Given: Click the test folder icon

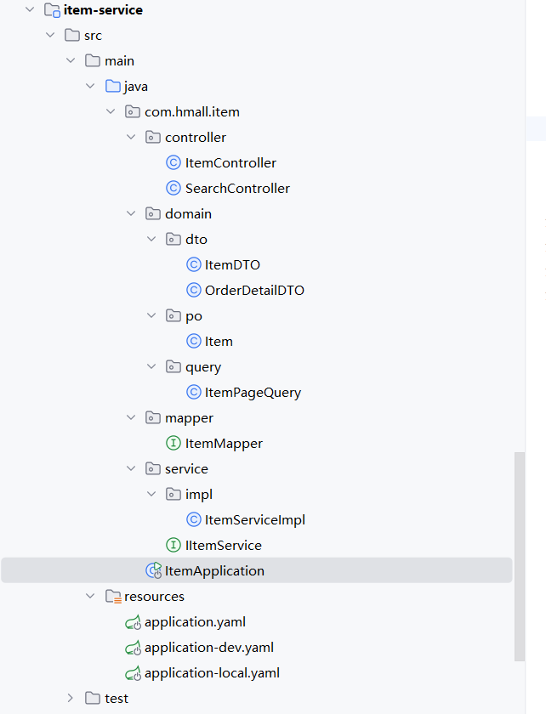Looking at the screenshot, I should pos(93,698).
